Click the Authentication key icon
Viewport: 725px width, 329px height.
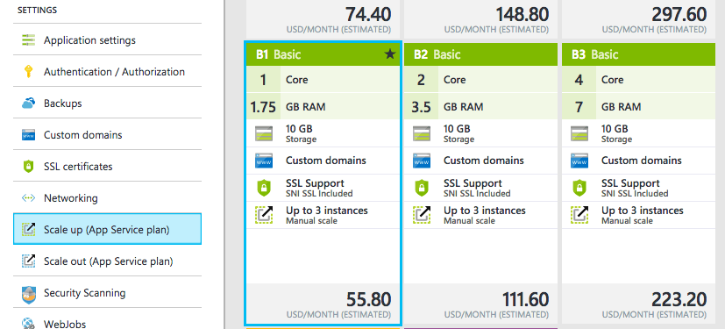(29, 72)
